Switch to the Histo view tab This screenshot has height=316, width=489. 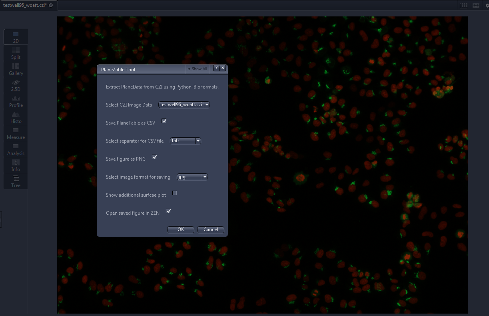pyautogui.click(x=16, y=117)
